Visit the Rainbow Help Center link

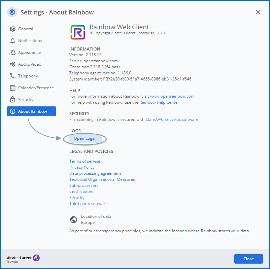pyautogui.click(x=159, y=102)
